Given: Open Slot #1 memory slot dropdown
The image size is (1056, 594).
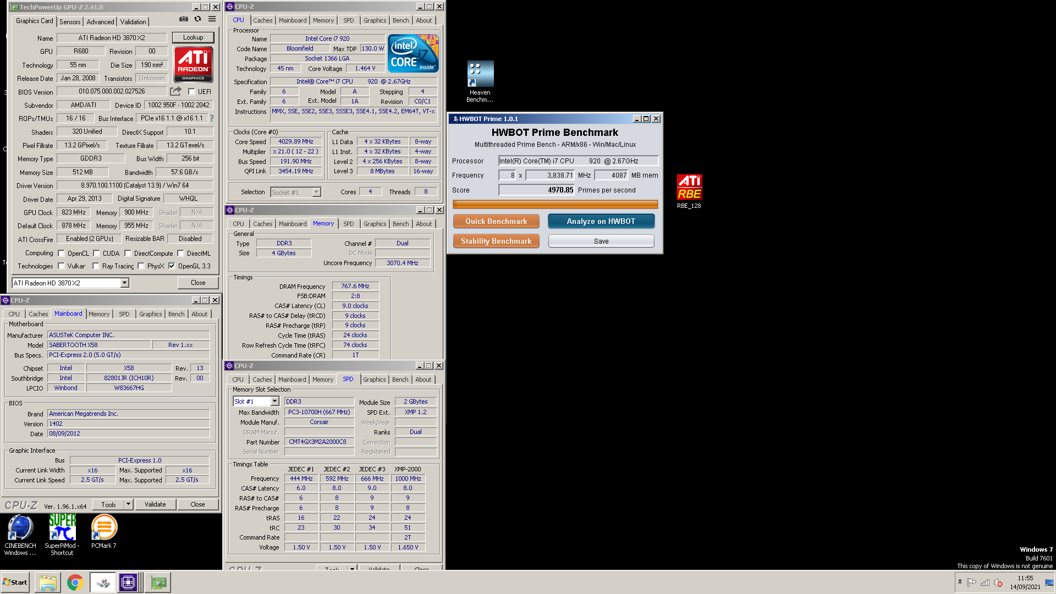Looking at the screenshot, I should [256, 402].
